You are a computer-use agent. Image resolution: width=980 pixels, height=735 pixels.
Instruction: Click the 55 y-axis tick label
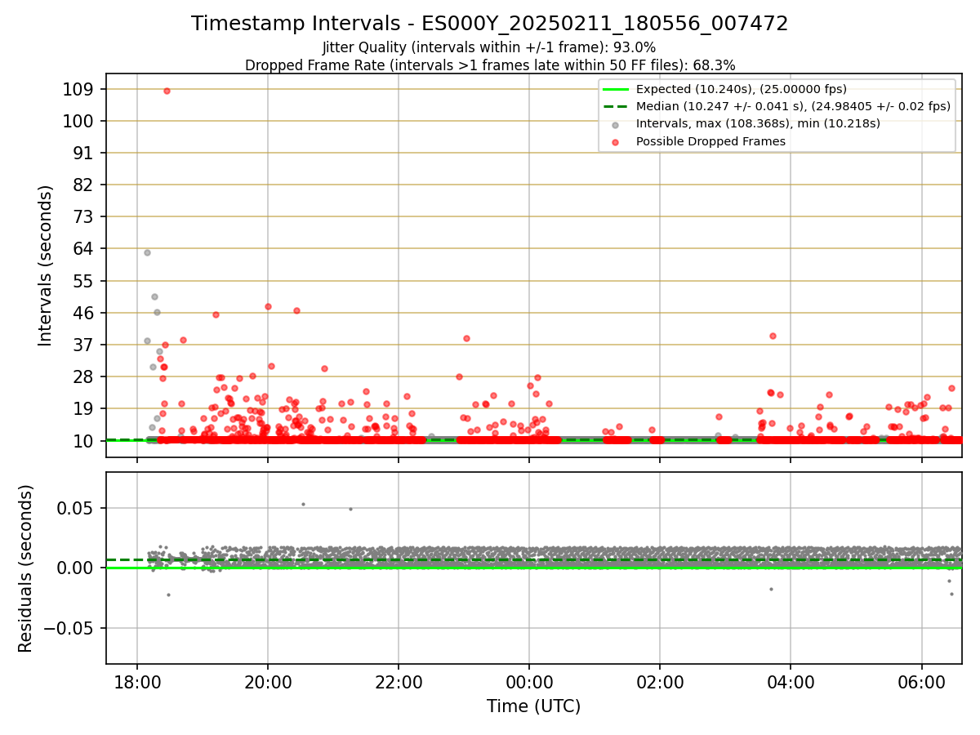[85, 281]
